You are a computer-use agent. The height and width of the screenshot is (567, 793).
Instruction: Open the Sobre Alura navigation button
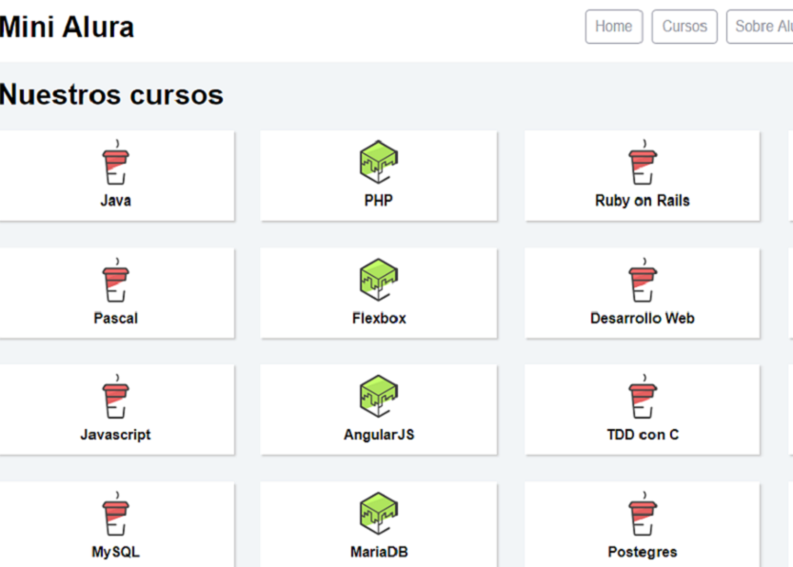pos(762,27)
